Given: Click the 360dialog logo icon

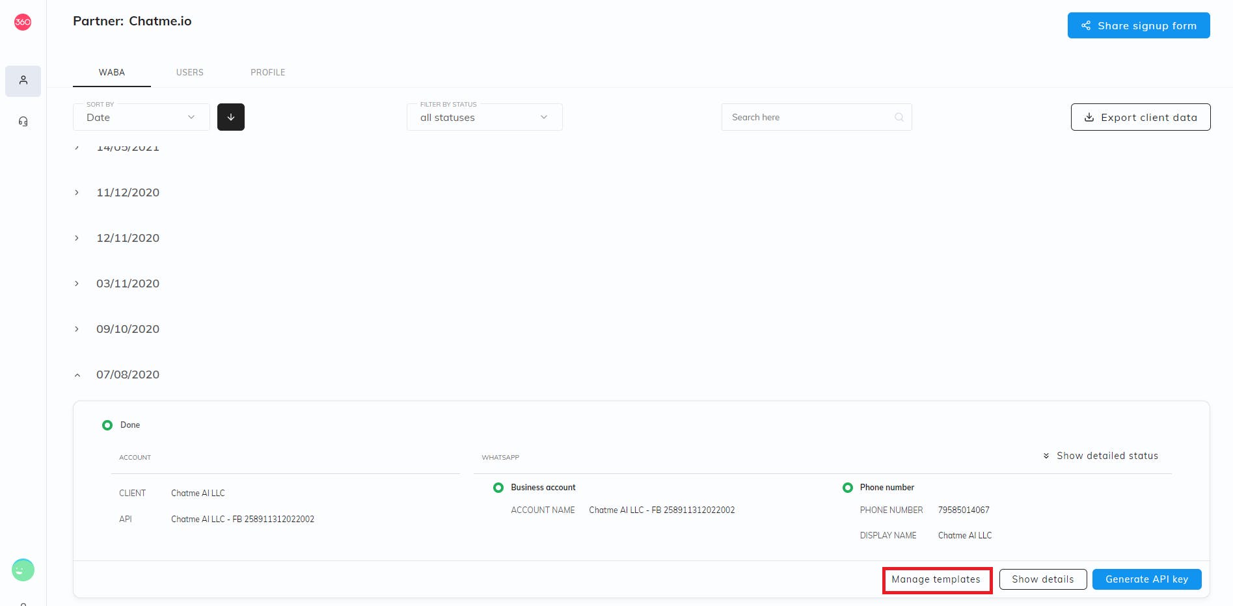Looking at the screenshot, I should pos(23,21).
